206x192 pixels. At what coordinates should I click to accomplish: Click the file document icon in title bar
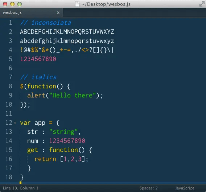coord(77,4)
